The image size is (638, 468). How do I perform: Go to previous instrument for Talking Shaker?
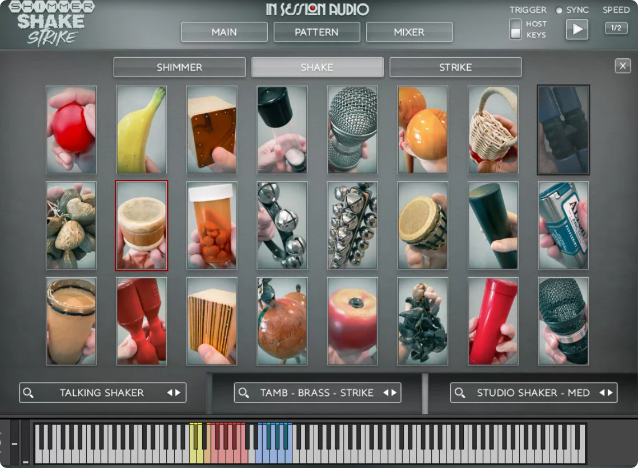[170, 393]
